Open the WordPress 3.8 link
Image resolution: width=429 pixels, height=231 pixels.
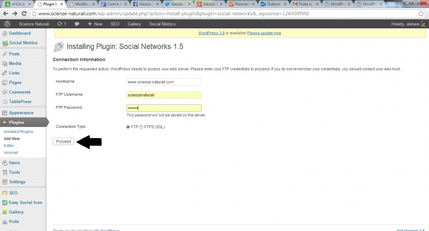[211, 33]
